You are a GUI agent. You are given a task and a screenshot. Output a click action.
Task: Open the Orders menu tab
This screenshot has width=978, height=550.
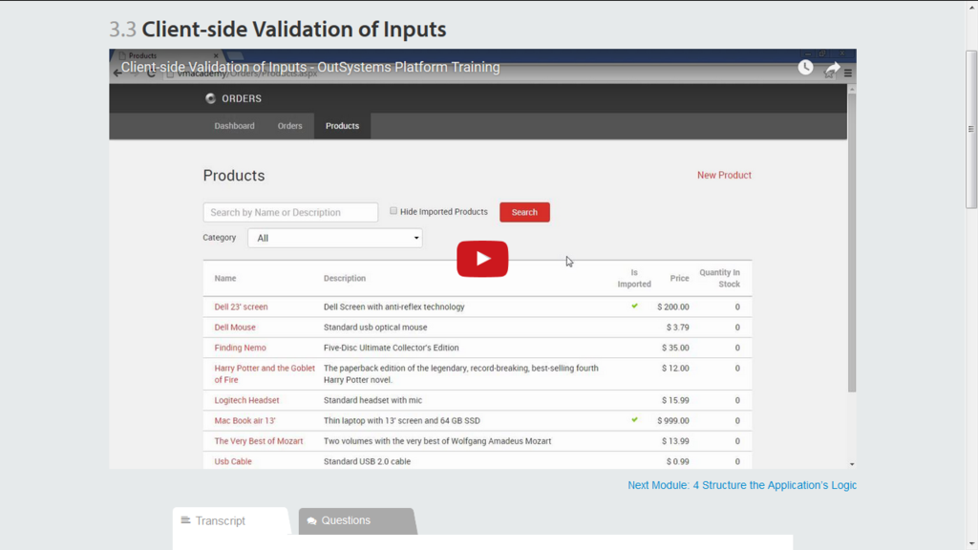(x=290, y=126)
